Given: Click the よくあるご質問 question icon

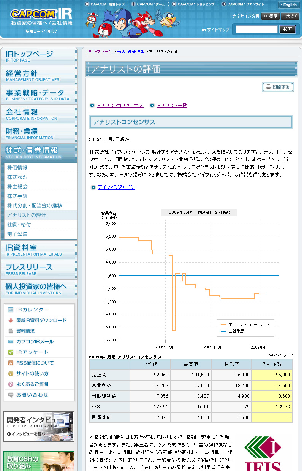Looking at the screenshot, I should point(11,384).
